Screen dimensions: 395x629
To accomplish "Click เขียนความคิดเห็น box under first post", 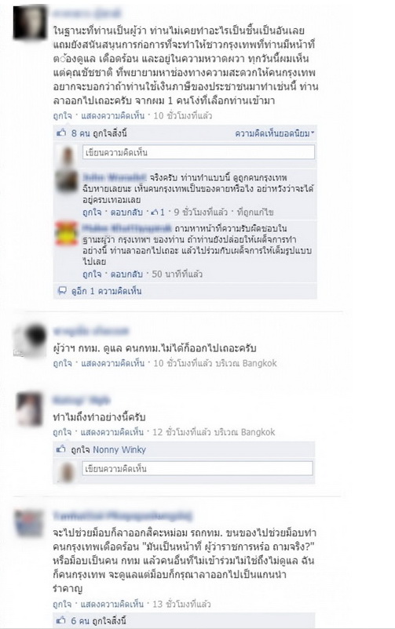I will (199, 152).
